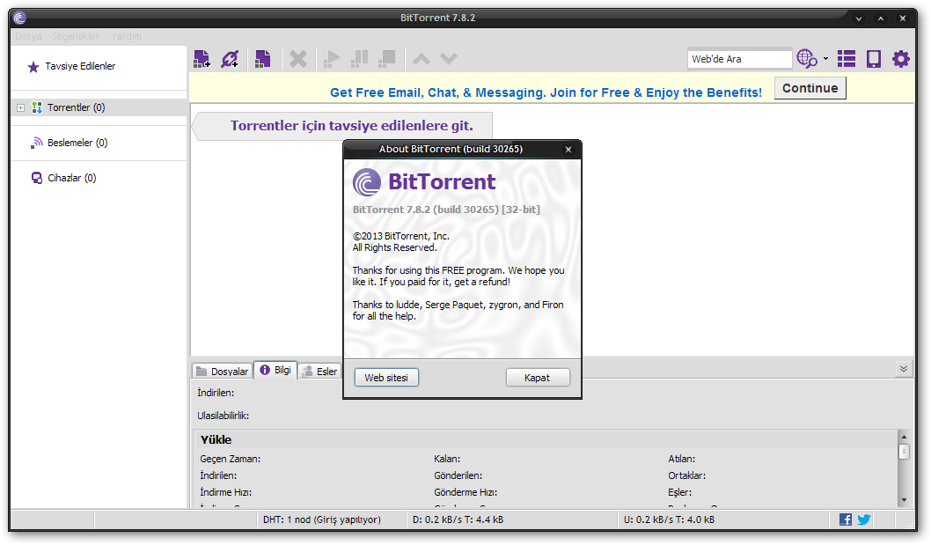Click the Yükle section header
Viewport: 931px width, 545px height.
(216, 440)
